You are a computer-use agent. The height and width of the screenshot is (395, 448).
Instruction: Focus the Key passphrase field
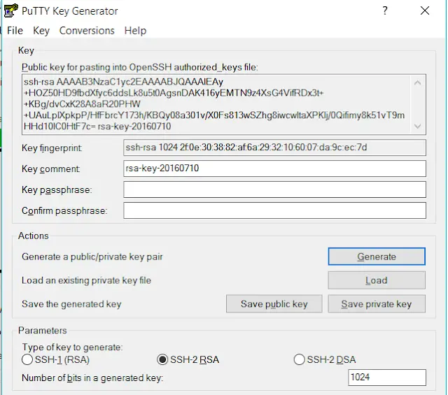[x=274, y=189]
